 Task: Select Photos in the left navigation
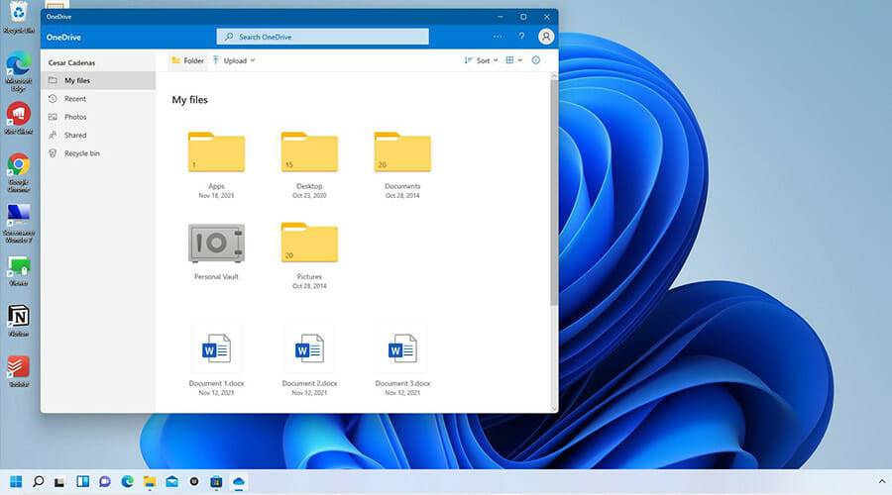coord(75,117)
